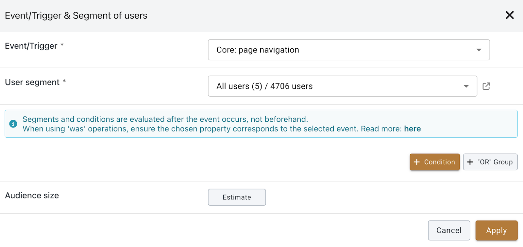Open segment in new window icon
Screen dimensions: 523x247
pos(486,86)
